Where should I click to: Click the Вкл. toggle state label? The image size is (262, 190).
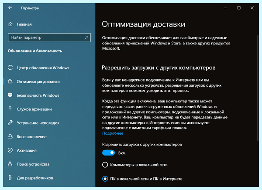[122, 153]
